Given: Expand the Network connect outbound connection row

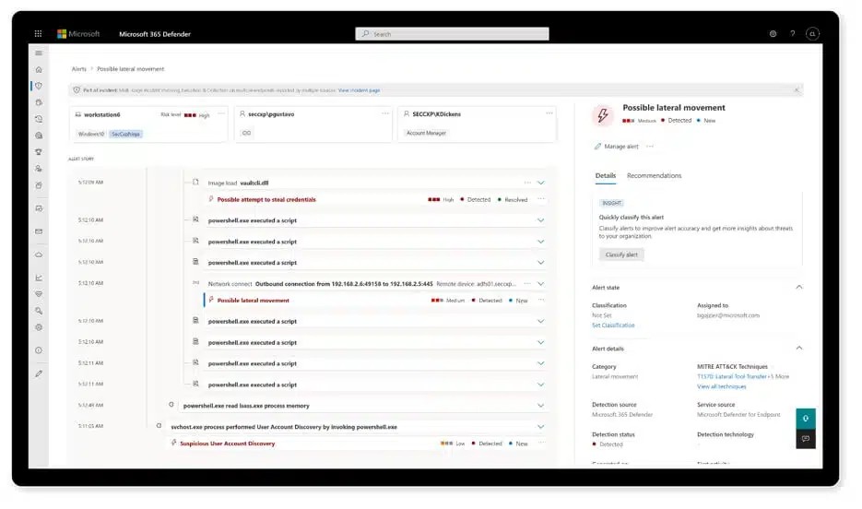Looking at the screenshot, I should click(541, 284).
